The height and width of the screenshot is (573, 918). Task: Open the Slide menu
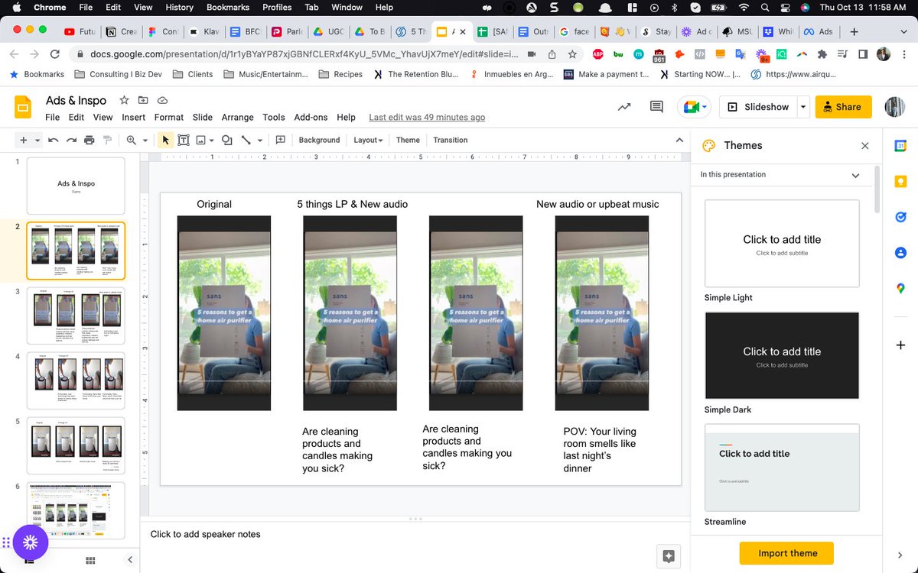(203, 117)
